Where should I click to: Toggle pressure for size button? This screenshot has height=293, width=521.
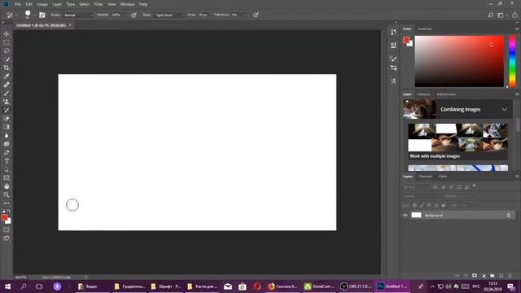[256, 15]
